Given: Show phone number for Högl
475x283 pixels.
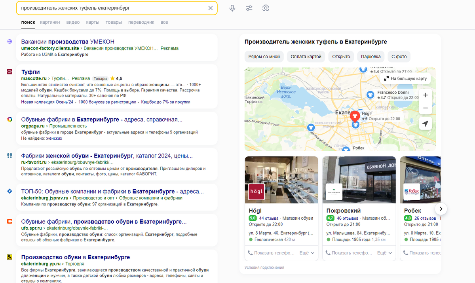Looking at the screenshot, I should [271, 253].
